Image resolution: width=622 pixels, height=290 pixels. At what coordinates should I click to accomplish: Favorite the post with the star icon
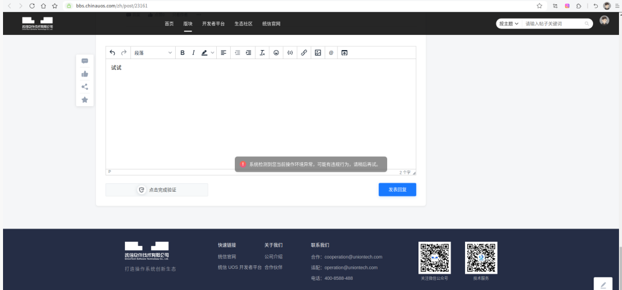pyautogui.click(x=85, y=100)
